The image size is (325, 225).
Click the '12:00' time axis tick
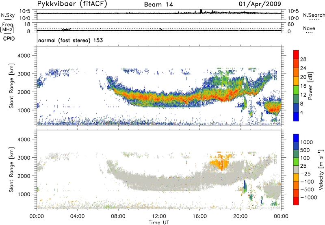click(x=159, y=216)
